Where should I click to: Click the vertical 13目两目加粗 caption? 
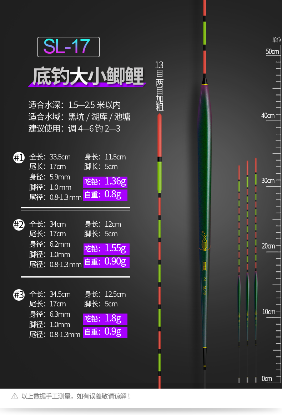point(159,86)
